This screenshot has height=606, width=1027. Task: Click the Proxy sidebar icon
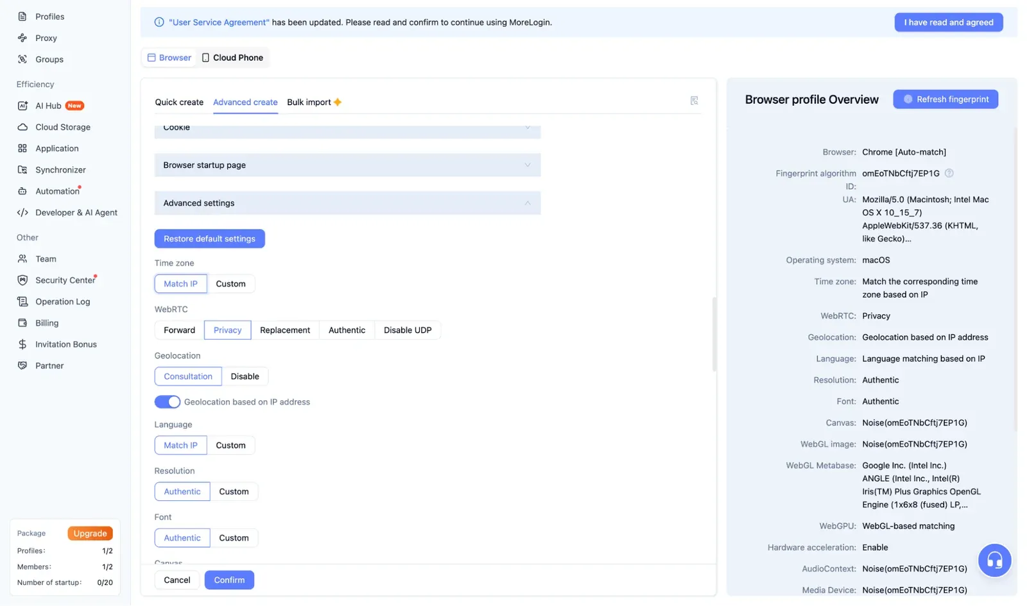(22, 38)
